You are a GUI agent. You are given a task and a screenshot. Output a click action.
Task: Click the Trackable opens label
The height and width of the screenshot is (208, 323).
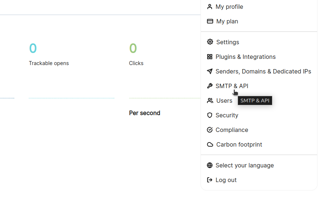(49, 63)
